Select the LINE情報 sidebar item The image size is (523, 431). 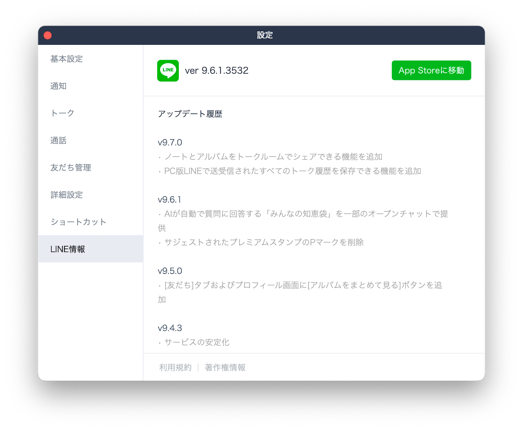[91, 249]
